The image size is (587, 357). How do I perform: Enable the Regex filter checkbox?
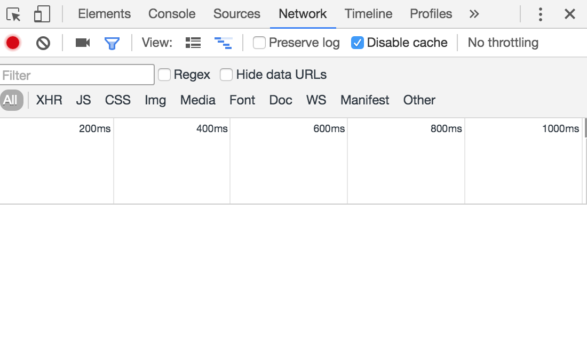click(164, 75)
